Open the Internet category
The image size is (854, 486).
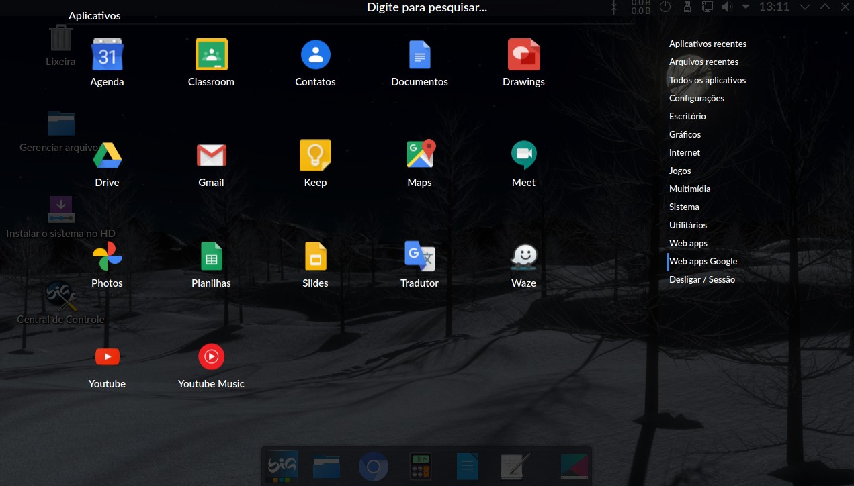(685, 152)
